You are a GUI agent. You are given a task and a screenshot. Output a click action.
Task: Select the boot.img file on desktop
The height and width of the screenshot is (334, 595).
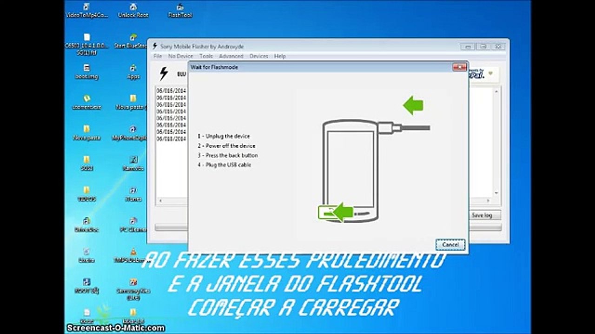[x=87, y=71]
